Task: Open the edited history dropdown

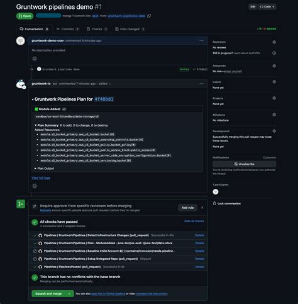Action: (104, 84)
